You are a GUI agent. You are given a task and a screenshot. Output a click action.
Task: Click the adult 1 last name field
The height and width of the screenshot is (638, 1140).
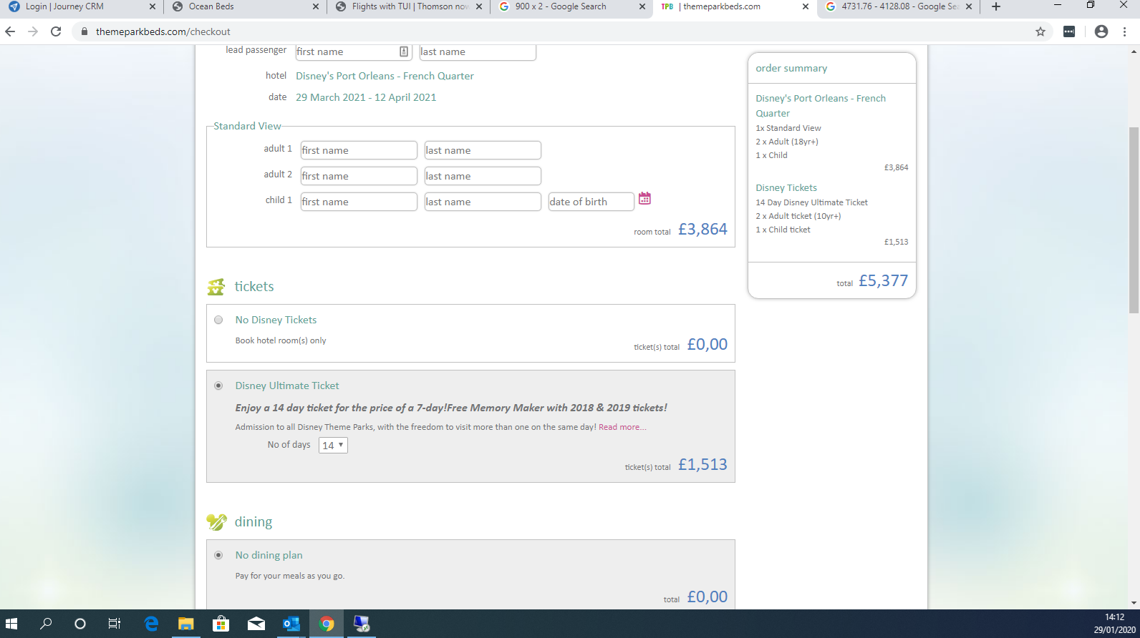(483, 150)
